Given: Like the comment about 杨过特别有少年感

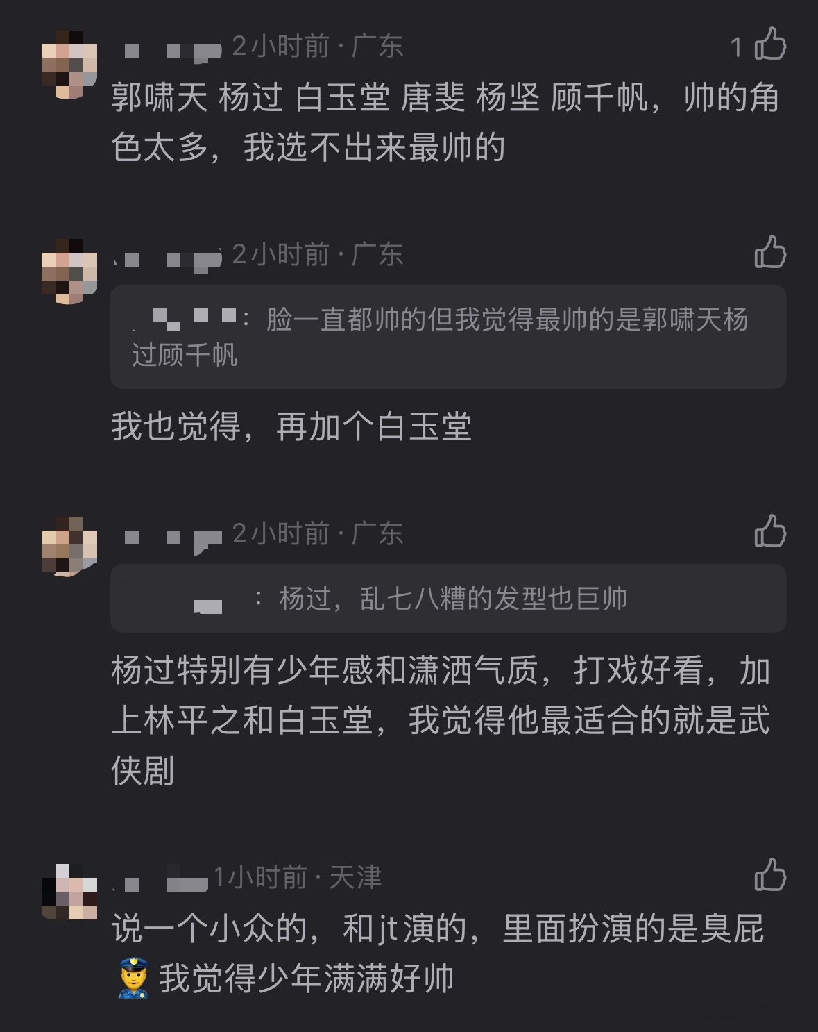Looking at the screenshot, I should (x=770, y=531).
